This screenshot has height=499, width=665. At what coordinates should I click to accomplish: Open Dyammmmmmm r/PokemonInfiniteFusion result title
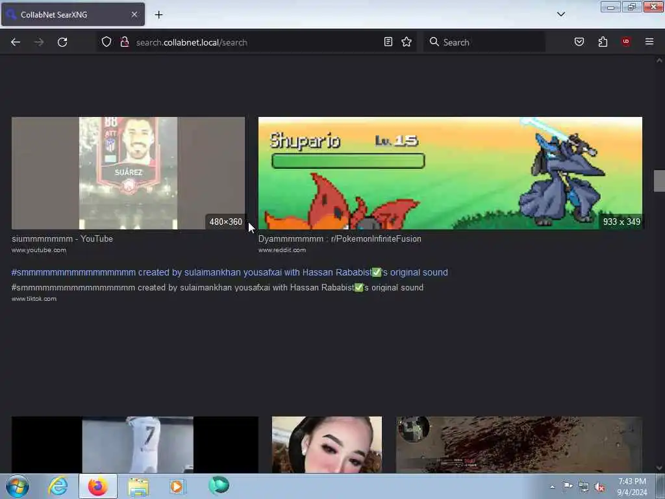[340, 239]
